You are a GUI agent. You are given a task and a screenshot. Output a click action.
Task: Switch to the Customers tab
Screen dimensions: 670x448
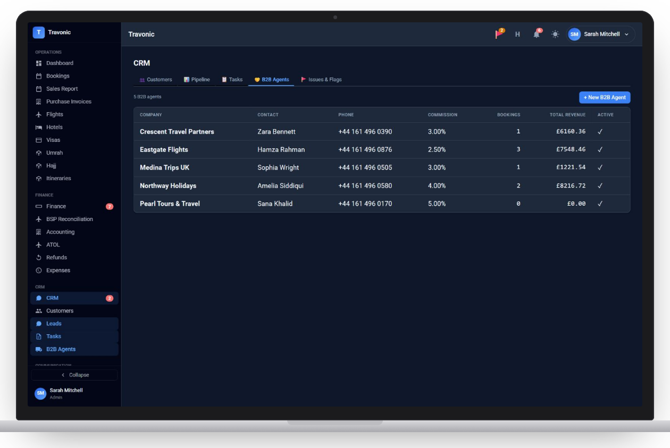[x=156, y=80]
